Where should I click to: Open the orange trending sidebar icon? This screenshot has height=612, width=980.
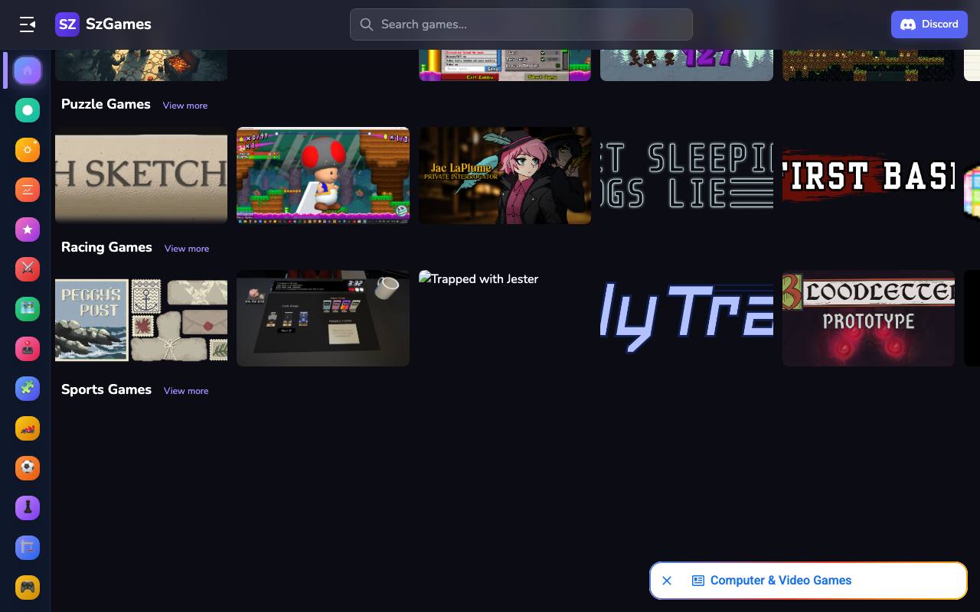coord(28,190)
